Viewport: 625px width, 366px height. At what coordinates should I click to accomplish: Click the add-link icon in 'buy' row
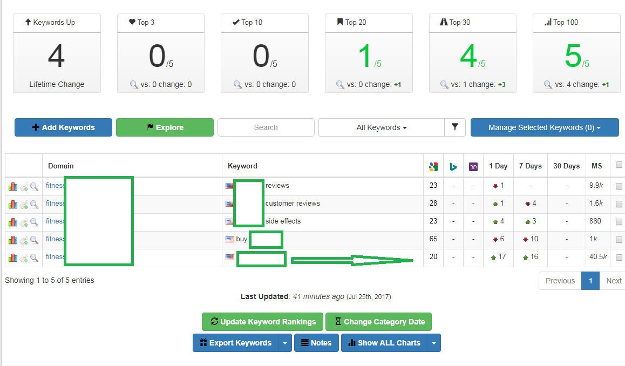coord(24,240)
